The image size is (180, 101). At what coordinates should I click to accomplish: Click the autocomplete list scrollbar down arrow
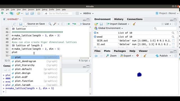point(61,85)
